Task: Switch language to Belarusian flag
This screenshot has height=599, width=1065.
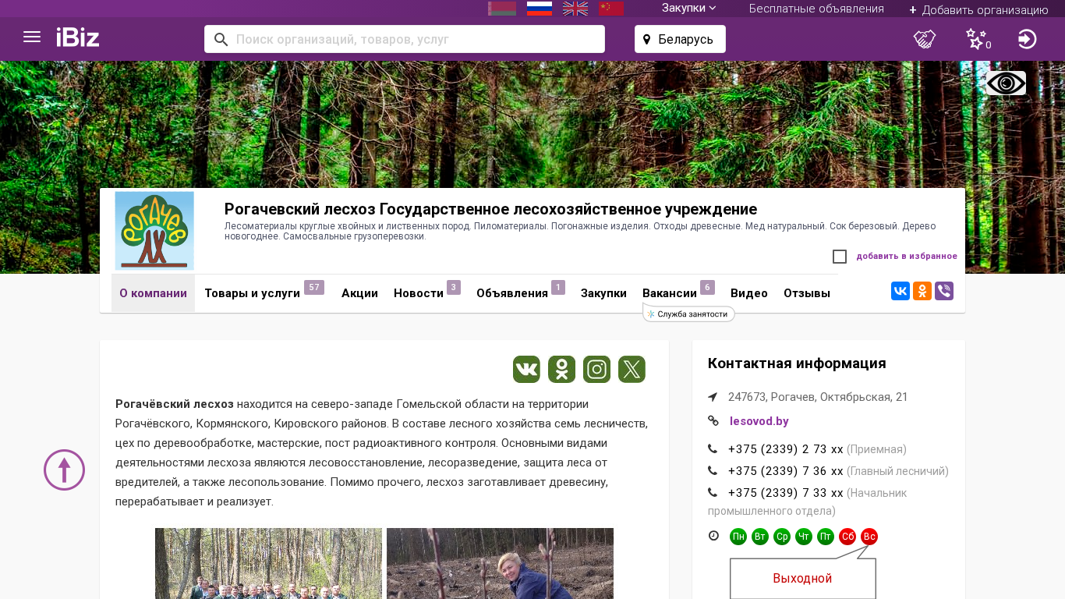Action: coord(502,9)
